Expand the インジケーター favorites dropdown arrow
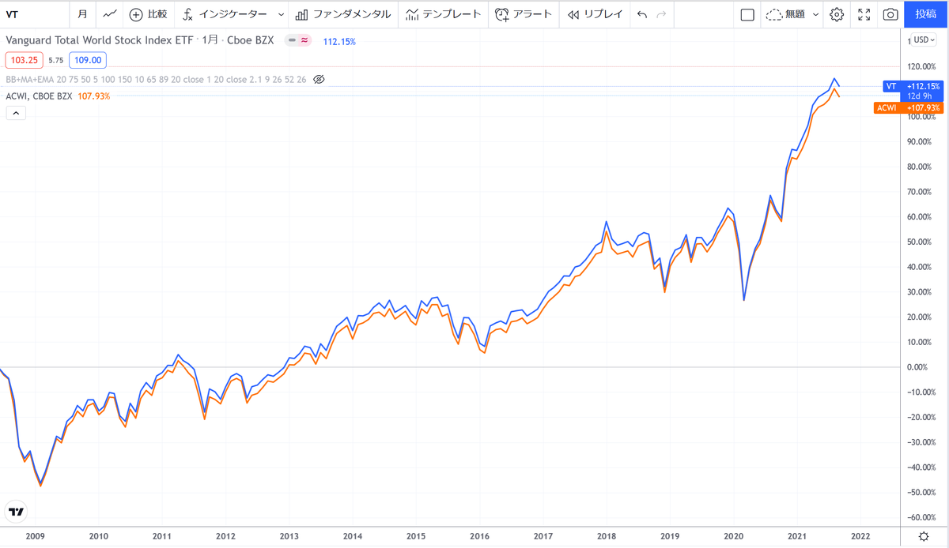Viewport: 949px width, 548px height. 281,14
